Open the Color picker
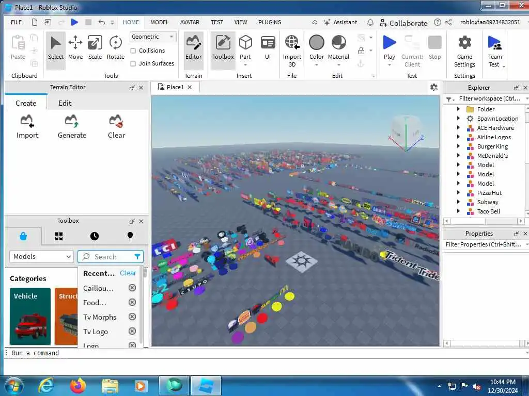Viewport: 529px width, 396px height. click(x=317, y=48)
